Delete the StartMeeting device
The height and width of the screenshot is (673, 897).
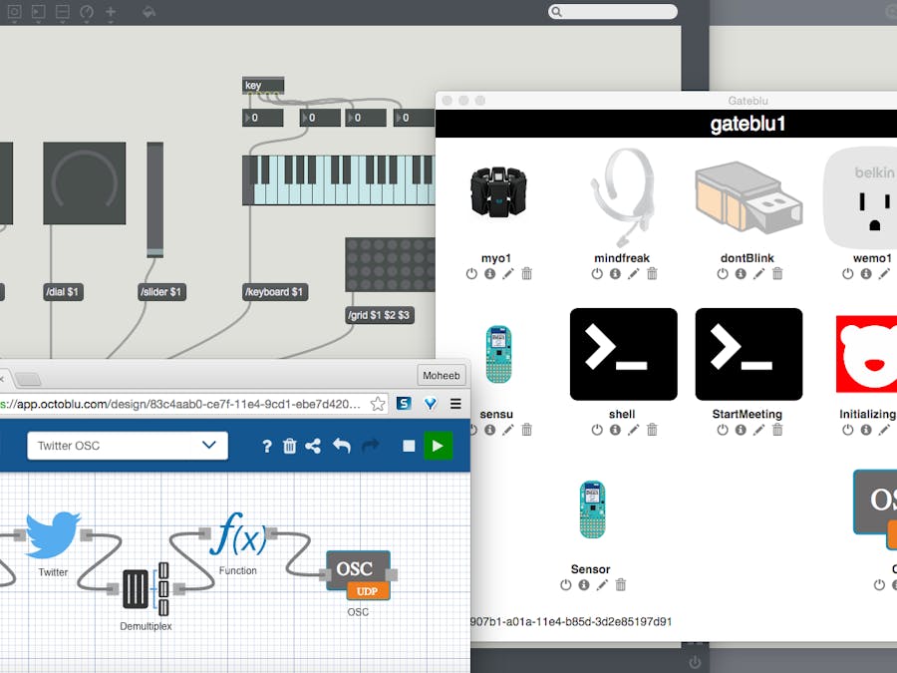(x=777, y=430)
